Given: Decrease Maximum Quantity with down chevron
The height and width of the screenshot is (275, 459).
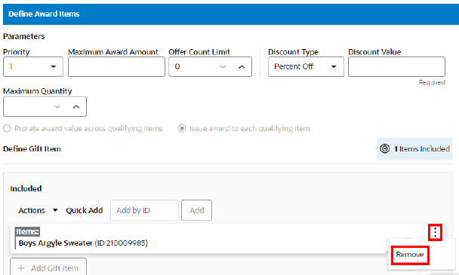Looking at the screenshot, I should click(x=57, y=107).
